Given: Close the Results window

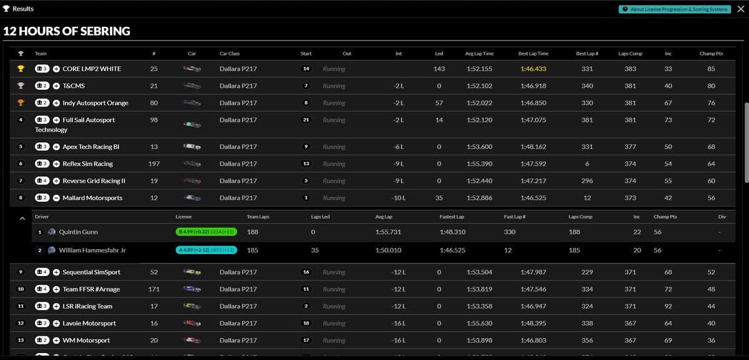Looking at the screenshot, I should coord(740,9).
